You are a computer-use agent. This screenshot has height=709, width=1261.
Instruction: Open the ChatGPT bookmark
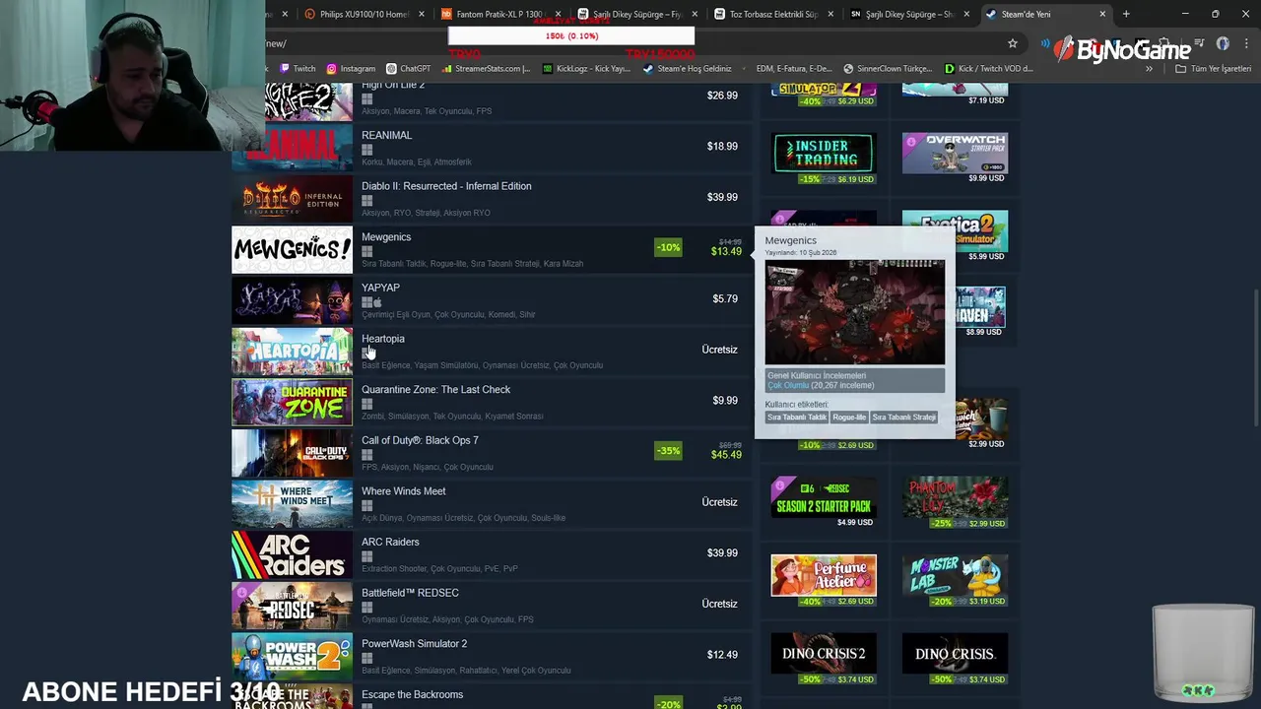[x=409, y=69]
